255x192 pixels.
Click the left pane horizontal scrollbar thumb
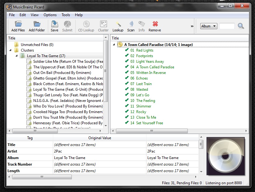click(35, 131)
